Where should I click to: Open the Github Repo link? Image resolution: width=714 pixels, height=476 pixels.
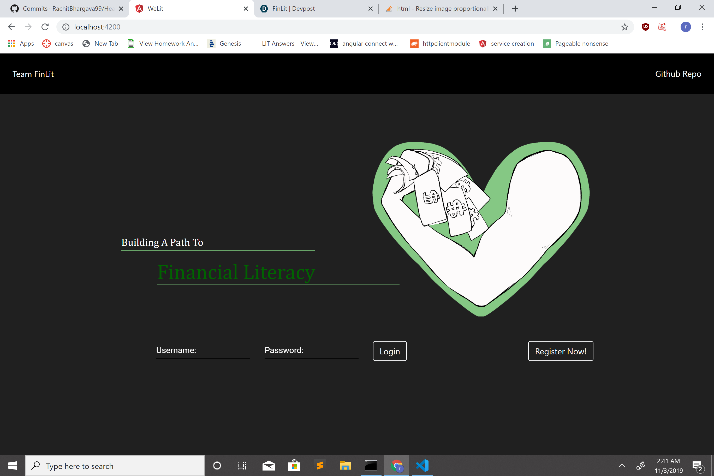point(678,74)
